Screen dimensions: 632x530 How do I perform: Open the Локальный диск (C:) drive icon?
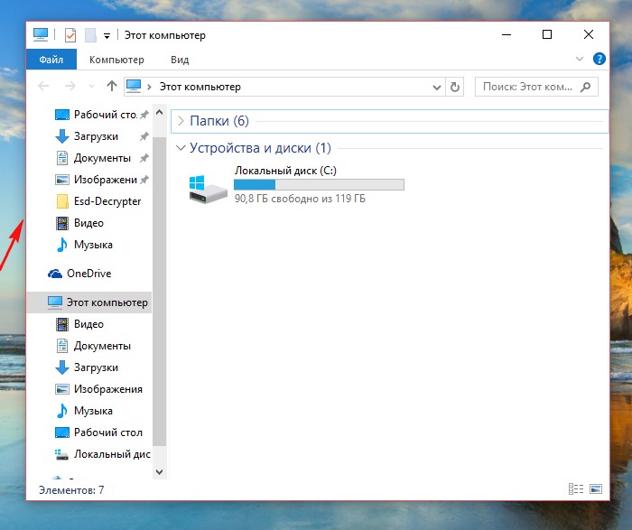(209, 188)
